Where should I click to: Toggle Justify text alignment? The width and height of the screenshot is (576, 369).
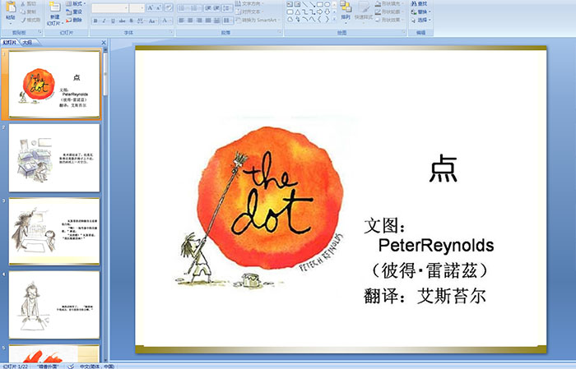point(208,21)
